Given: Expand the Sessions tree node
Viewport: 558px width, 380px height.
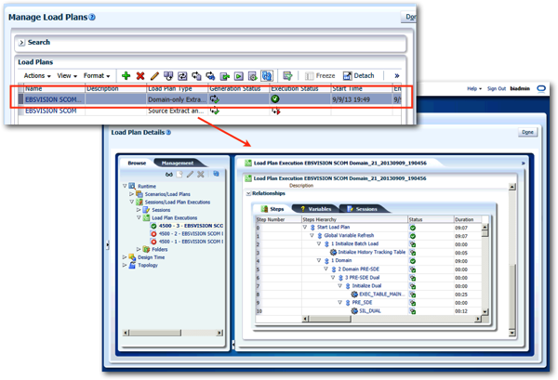Looking at the screenshot, I should [x=139, y=210].
